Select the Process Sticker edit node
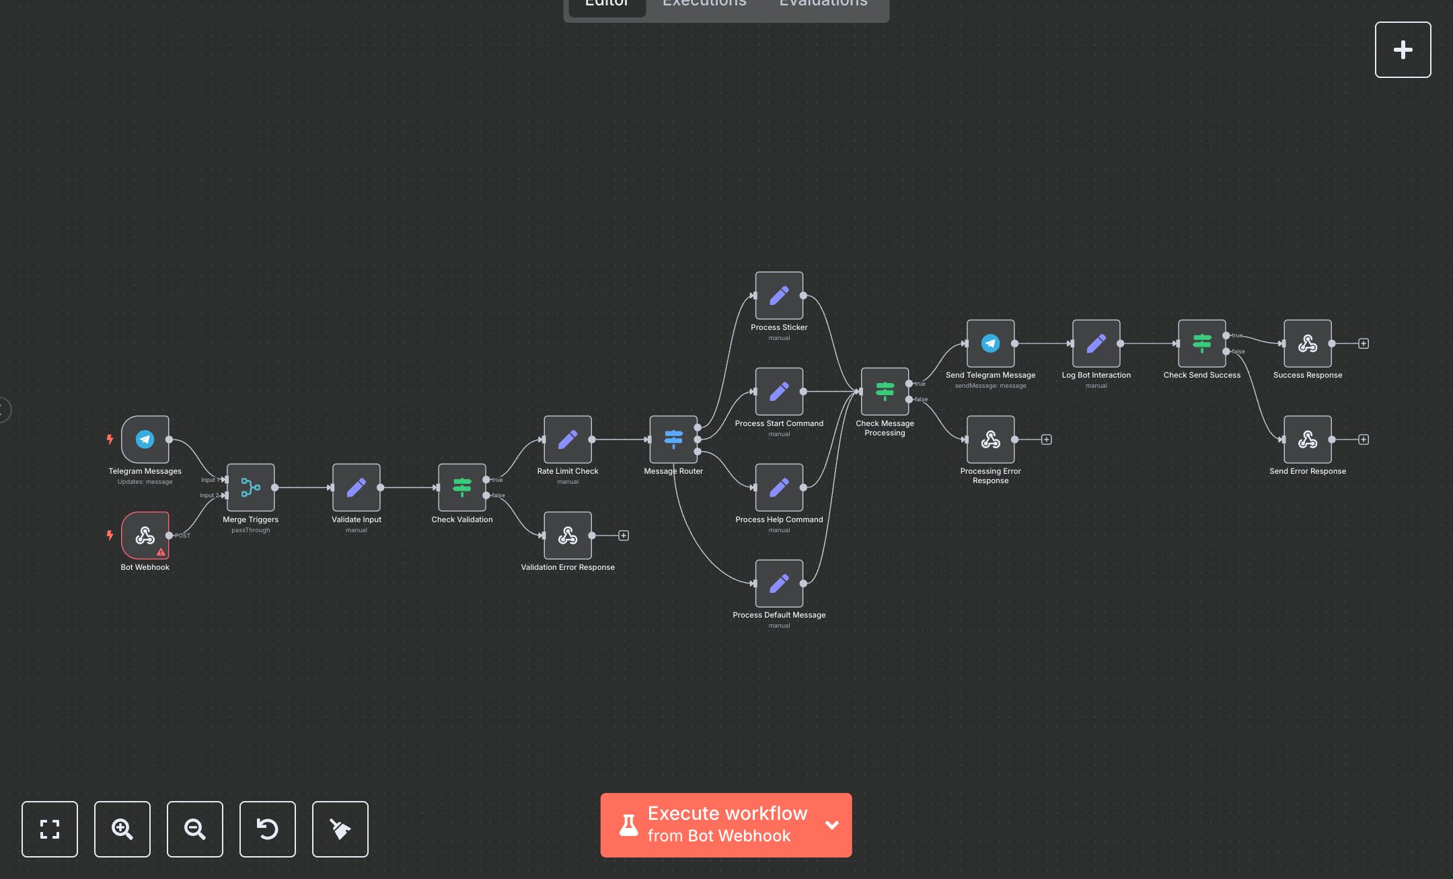1453x879 pixels. point(779,296)
